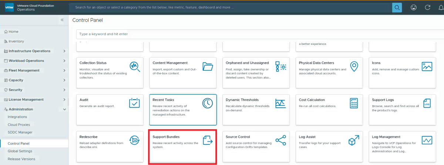
Task: Open the Recent Tasks card title
Action: [x=163, y=100]
